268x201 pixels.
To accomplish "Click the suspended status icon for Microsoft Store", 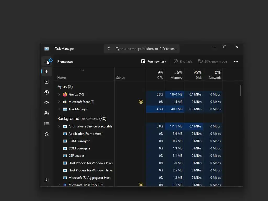I will click(141, 102).
